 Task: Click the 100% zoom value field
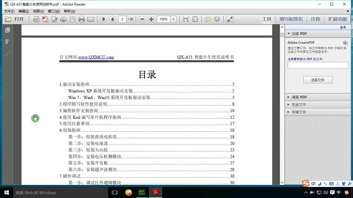[164, 19]
